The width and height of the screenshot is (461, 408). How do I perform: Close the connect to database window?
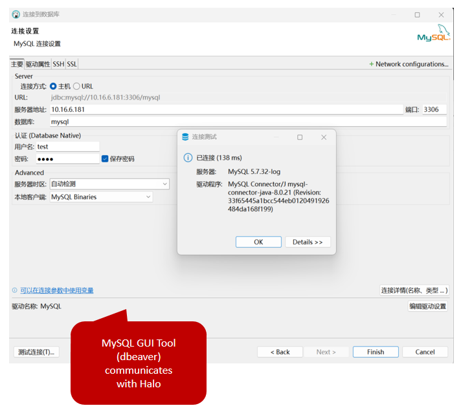tap(441, 15)
